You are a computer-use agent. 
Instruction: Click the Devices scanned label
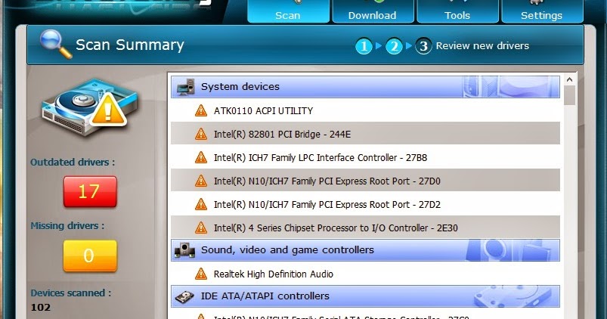[x=71, y=293]
